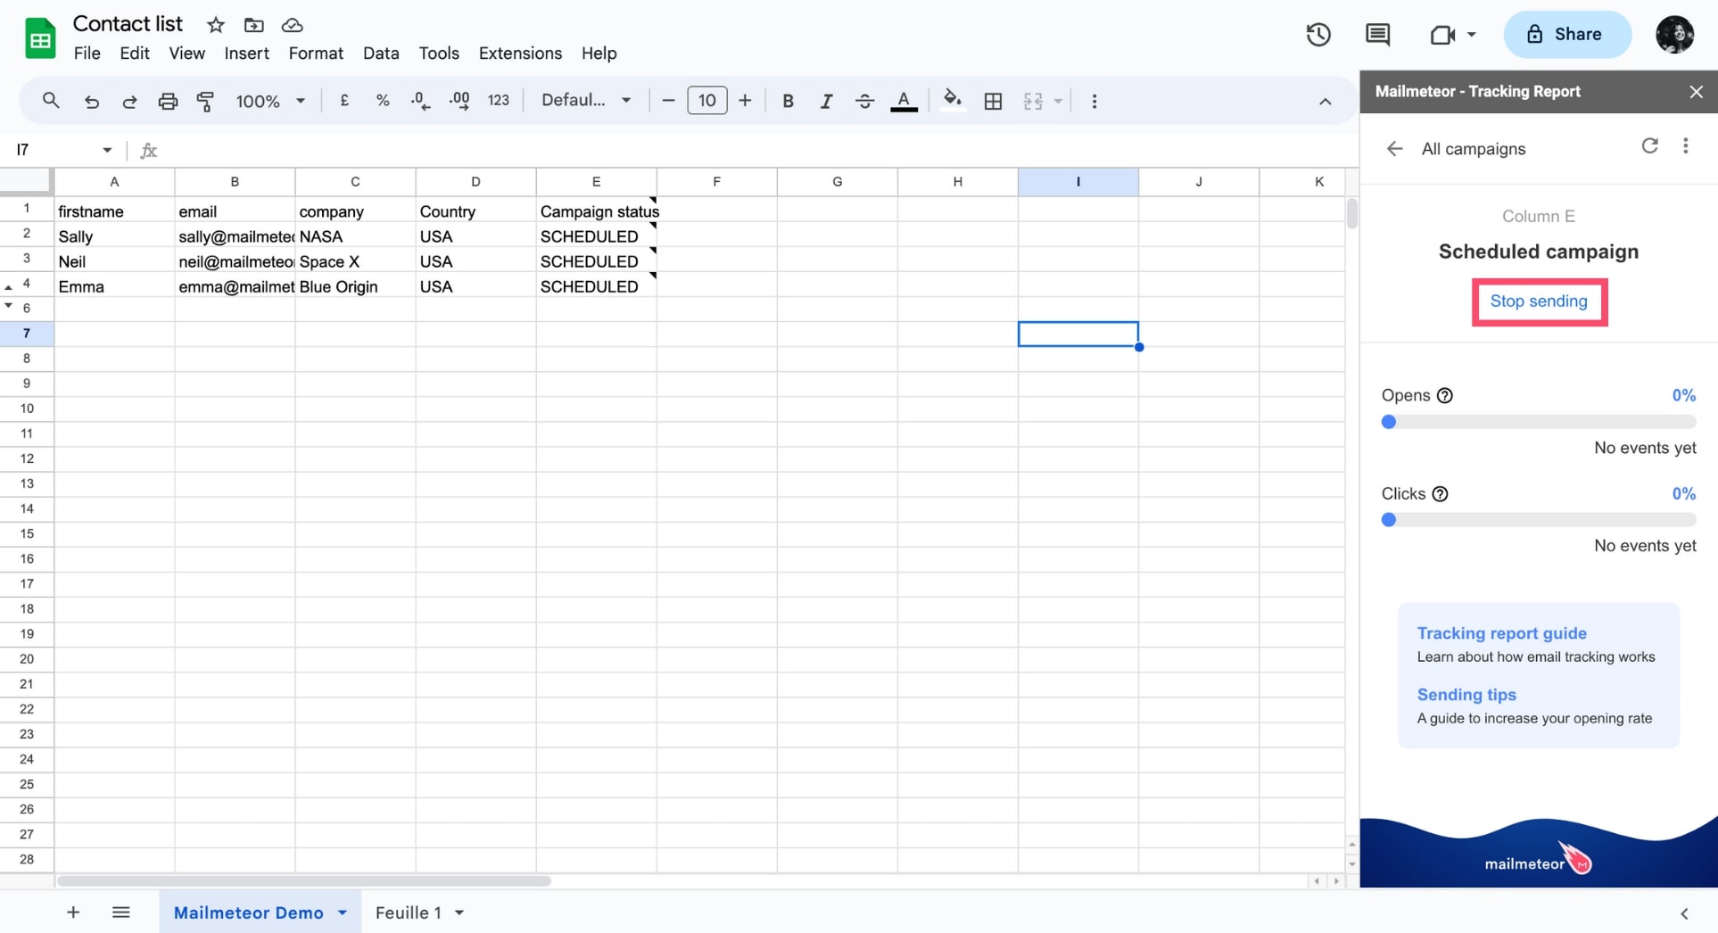Image resolution: width=1718 pixels, height=933 pixels.
Task: Hide the menus with collapse arrow
Action: (x=1326, y=102)
